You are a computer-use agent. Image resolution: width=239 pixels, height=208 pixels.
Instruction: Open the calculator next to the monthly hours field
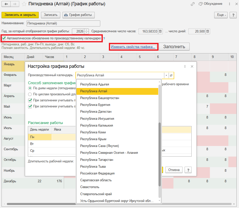point(160,31)
